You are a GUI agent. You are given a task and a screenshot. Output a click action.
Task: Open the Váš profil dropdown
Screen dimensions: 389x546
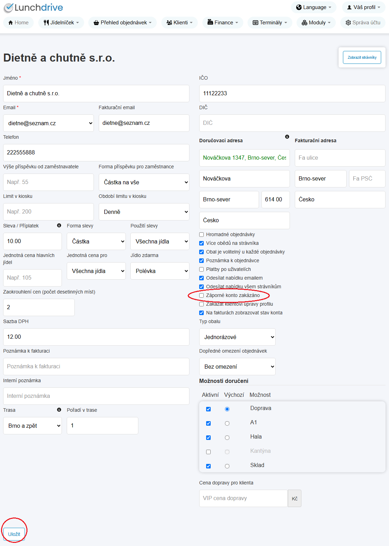pos(364,7)
